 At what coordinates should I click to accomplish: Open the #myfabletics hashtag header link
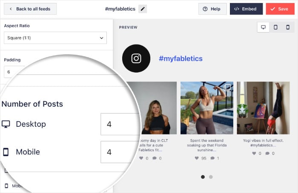tap(181, 59)
